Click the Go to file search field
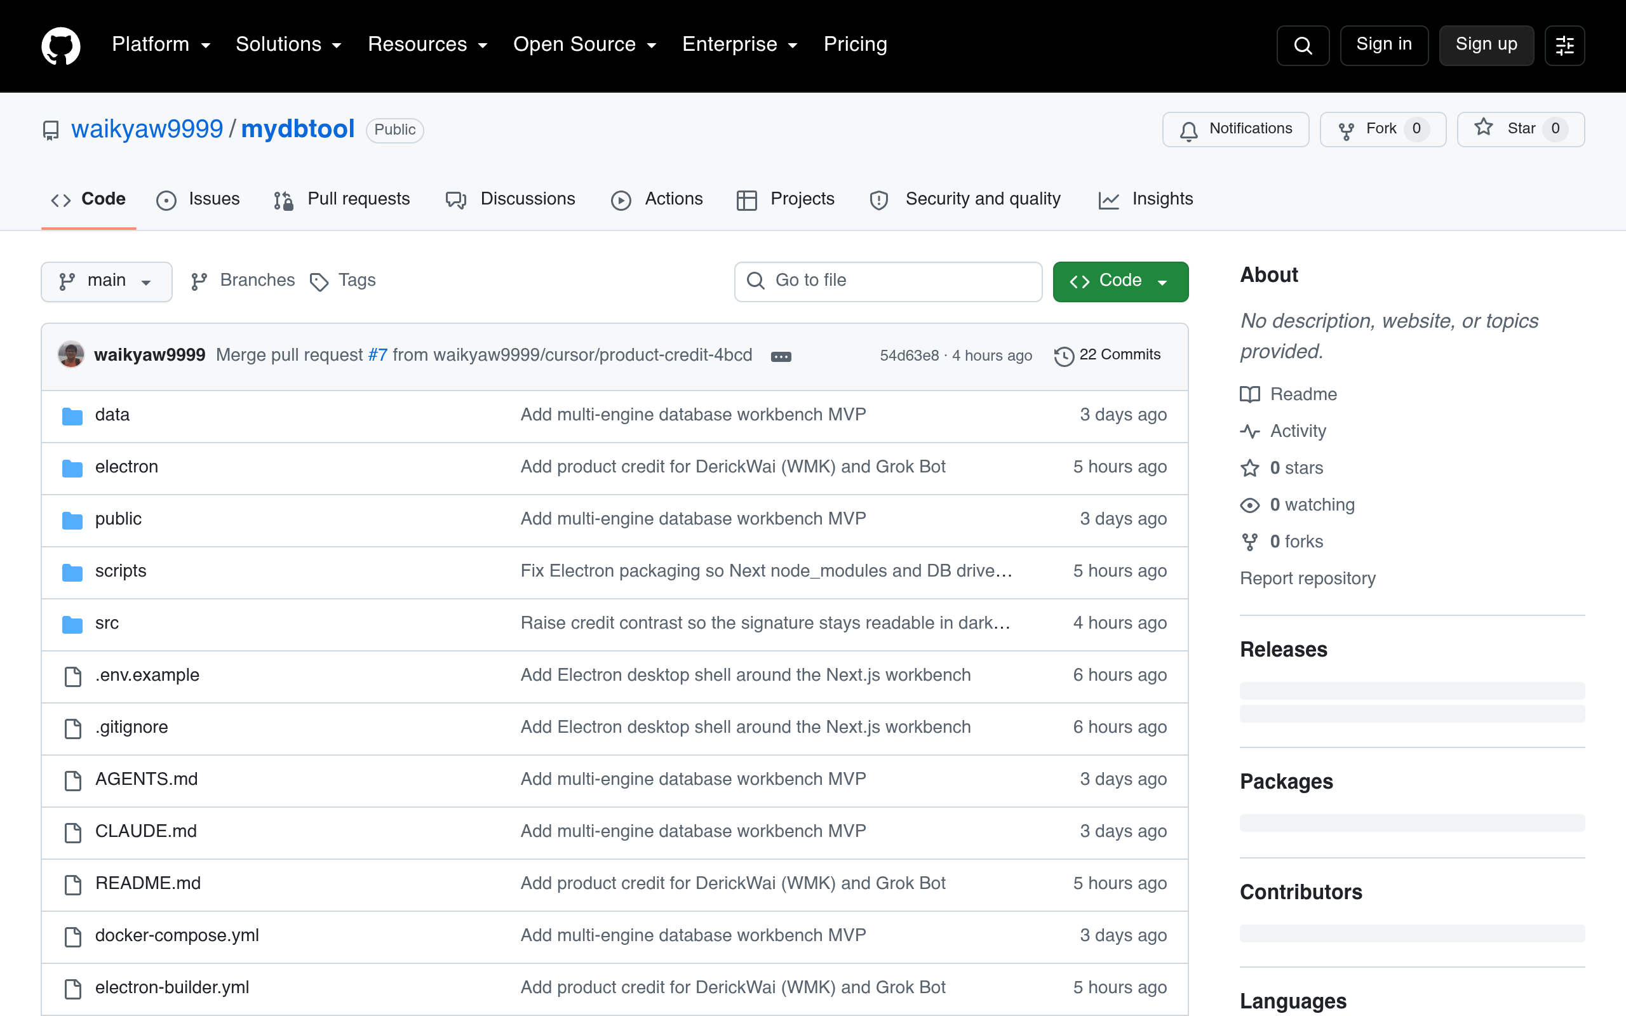This screenshot has height=1016, width=1626. click(888, 281)
